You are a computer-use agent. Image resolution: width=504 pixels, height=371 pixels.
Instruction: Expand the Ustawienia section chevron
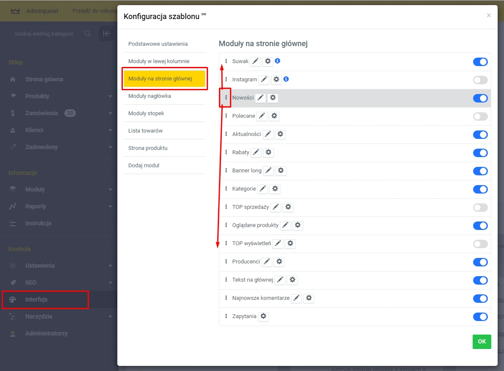110,266
